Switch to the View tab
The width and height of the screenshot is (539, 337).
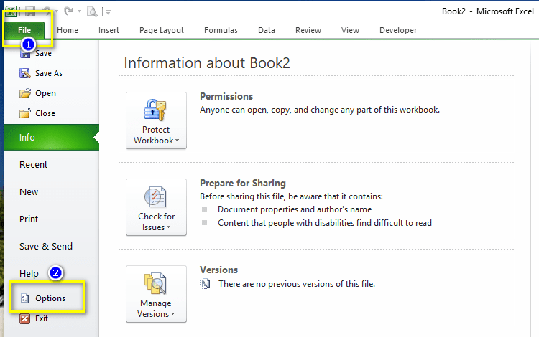[350, 30]
